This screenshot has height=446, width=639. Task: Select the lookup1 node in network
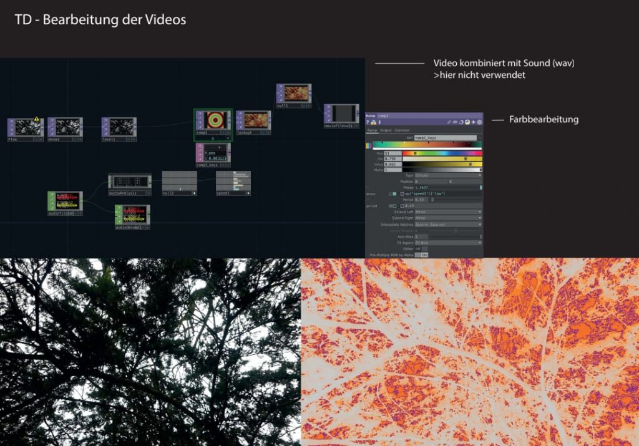point(253,121)
